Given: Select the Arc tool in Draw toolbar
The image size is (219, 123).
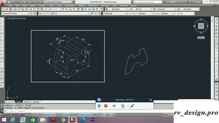Looking at the screenshot, I should pos(2,37).
